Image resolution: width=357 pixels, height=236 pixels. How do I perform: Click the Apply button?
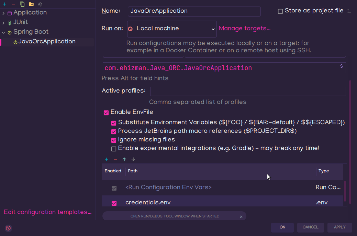coord(340,227)
